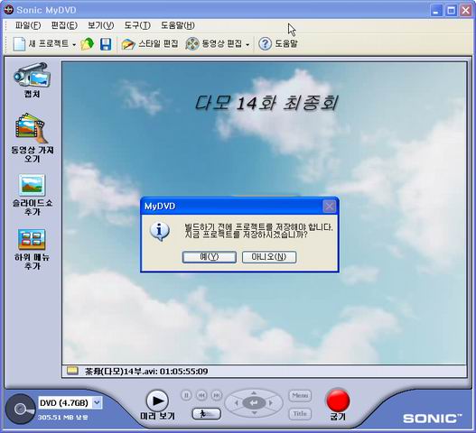Confirm saving with the 예(Y) button
This screenshot has width=476, height=433.
(210, 257)
